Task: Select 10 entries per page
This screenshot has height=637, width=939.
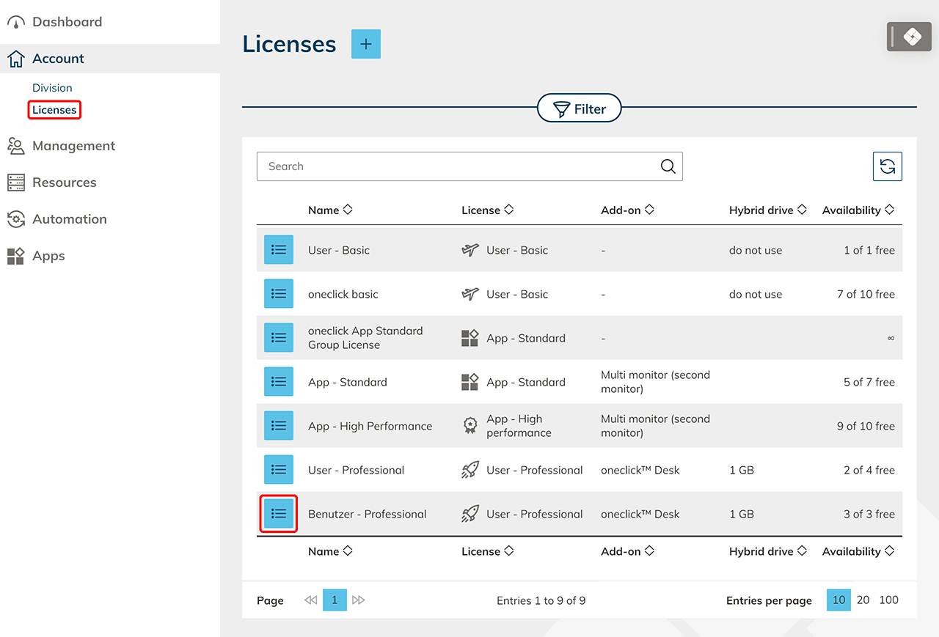Action: pos(838,600)
